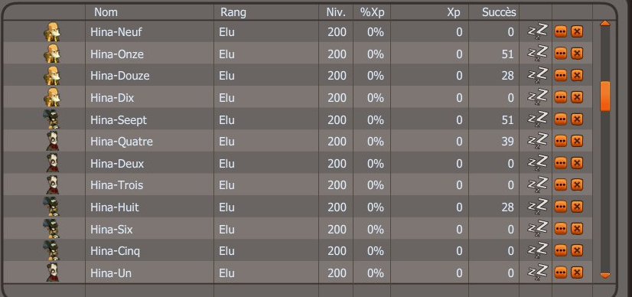
Task: Click the scrollbar up arrow
Action: click(605, 24)
